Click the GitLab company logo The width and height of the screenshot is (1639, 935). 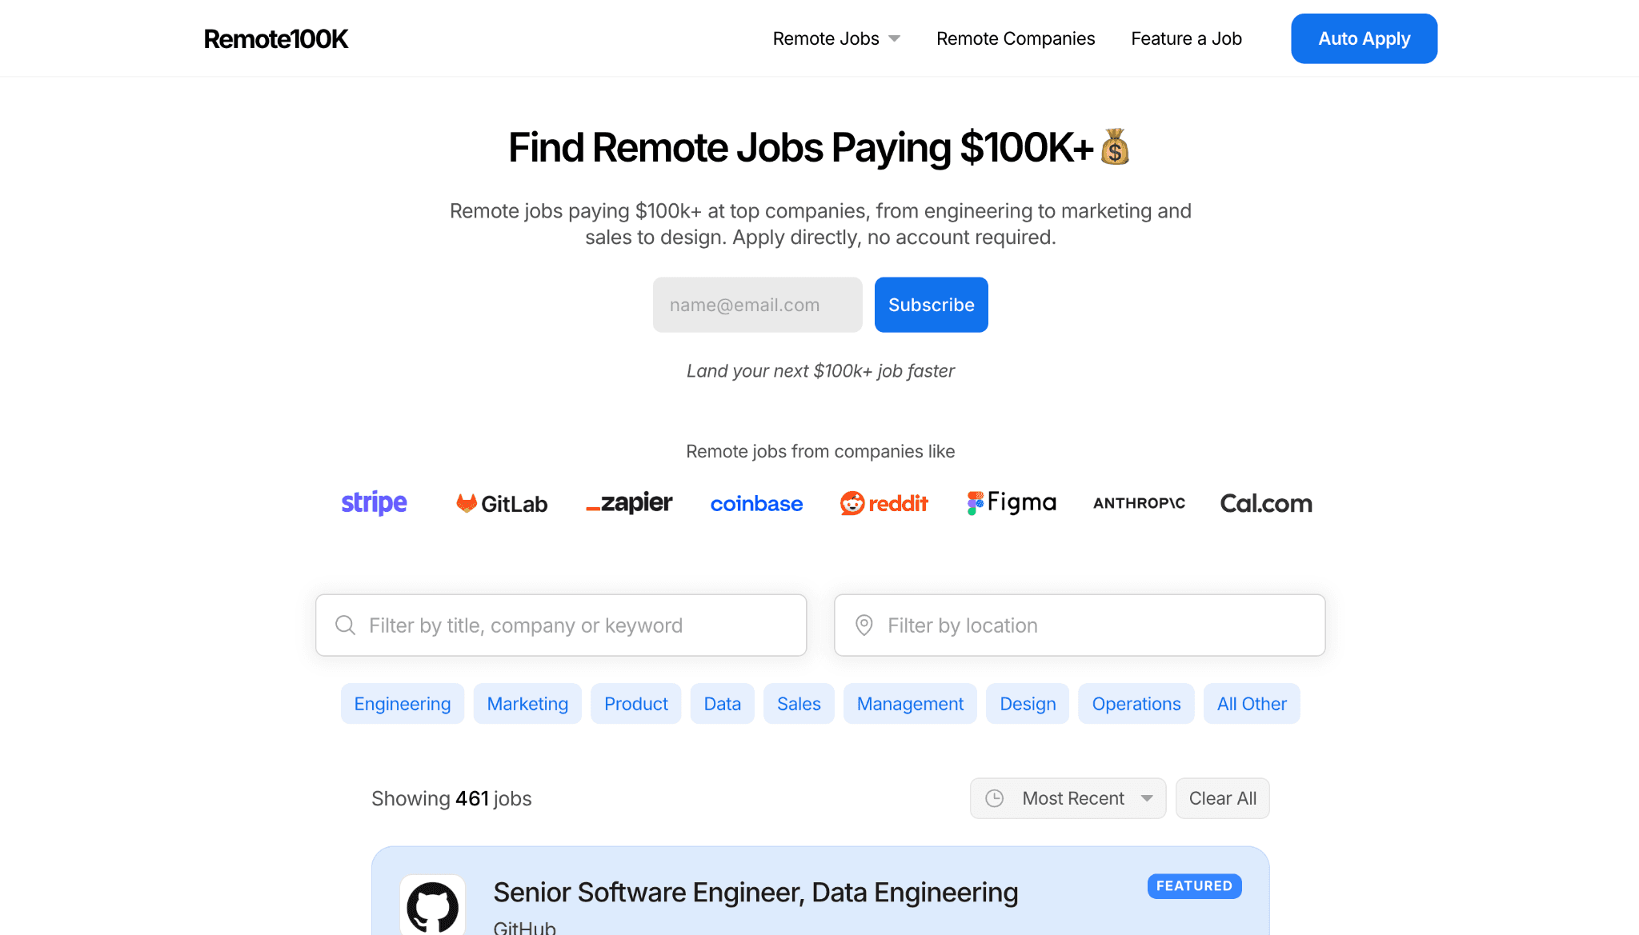(x=501, y=502)
